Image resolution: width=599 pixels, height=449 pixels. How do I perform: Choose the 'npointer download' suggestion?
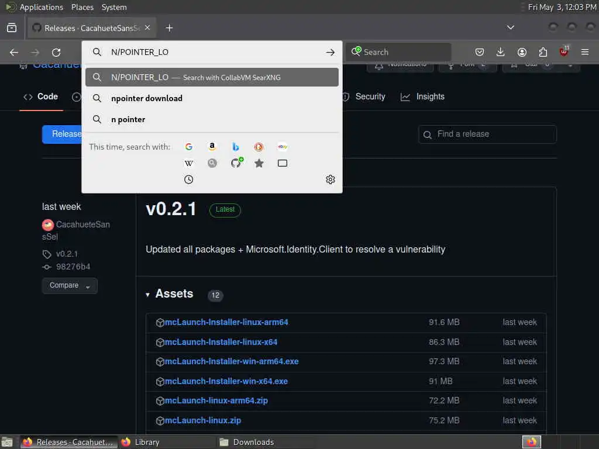pos(212,98)
